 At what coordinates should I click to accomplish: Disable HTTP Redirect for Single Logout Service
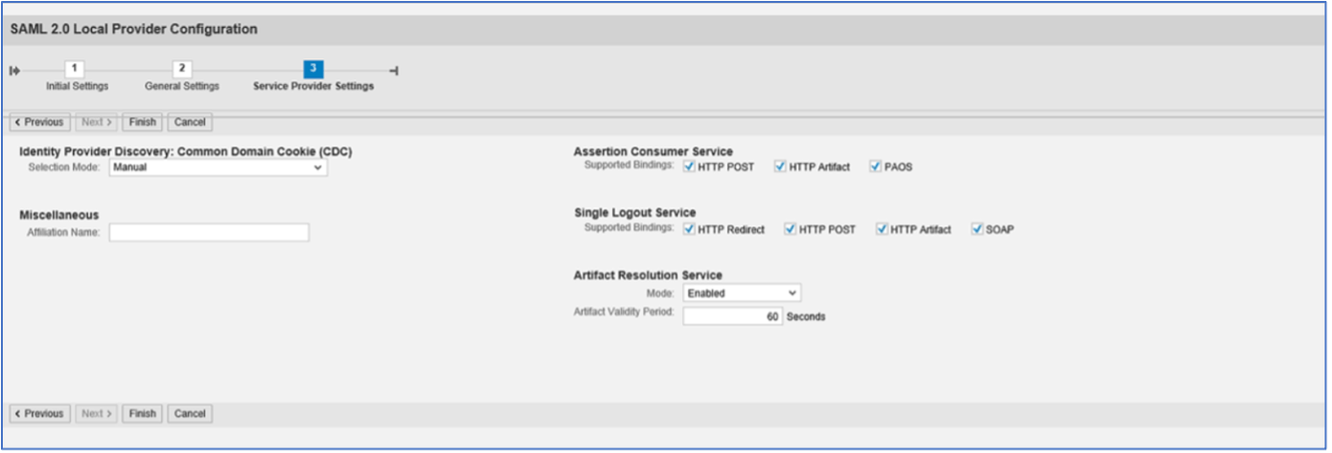tap(689, 230)
